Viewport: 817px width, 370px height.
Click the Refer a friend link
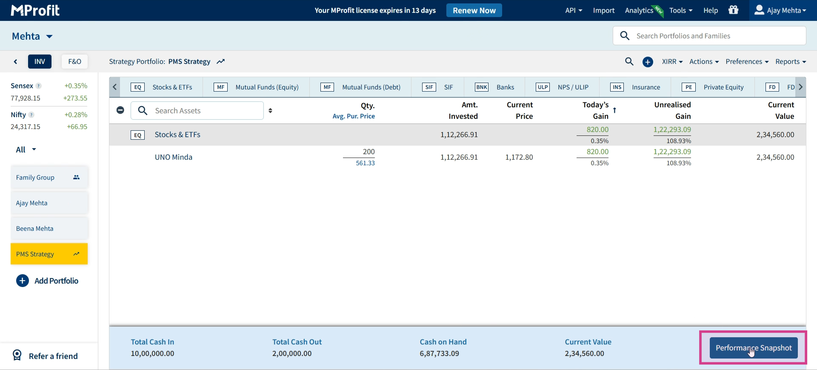click(x=53, y=356)
